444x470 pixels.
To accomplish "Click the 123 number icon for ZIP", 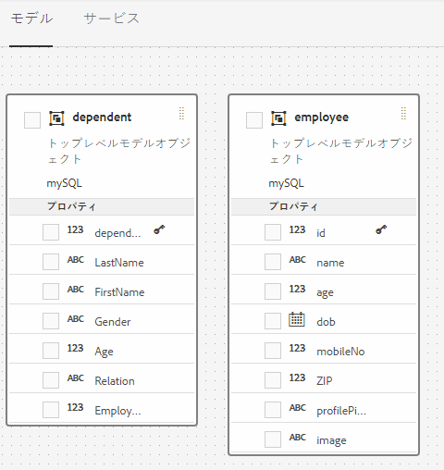I will (x=297, y=377).
